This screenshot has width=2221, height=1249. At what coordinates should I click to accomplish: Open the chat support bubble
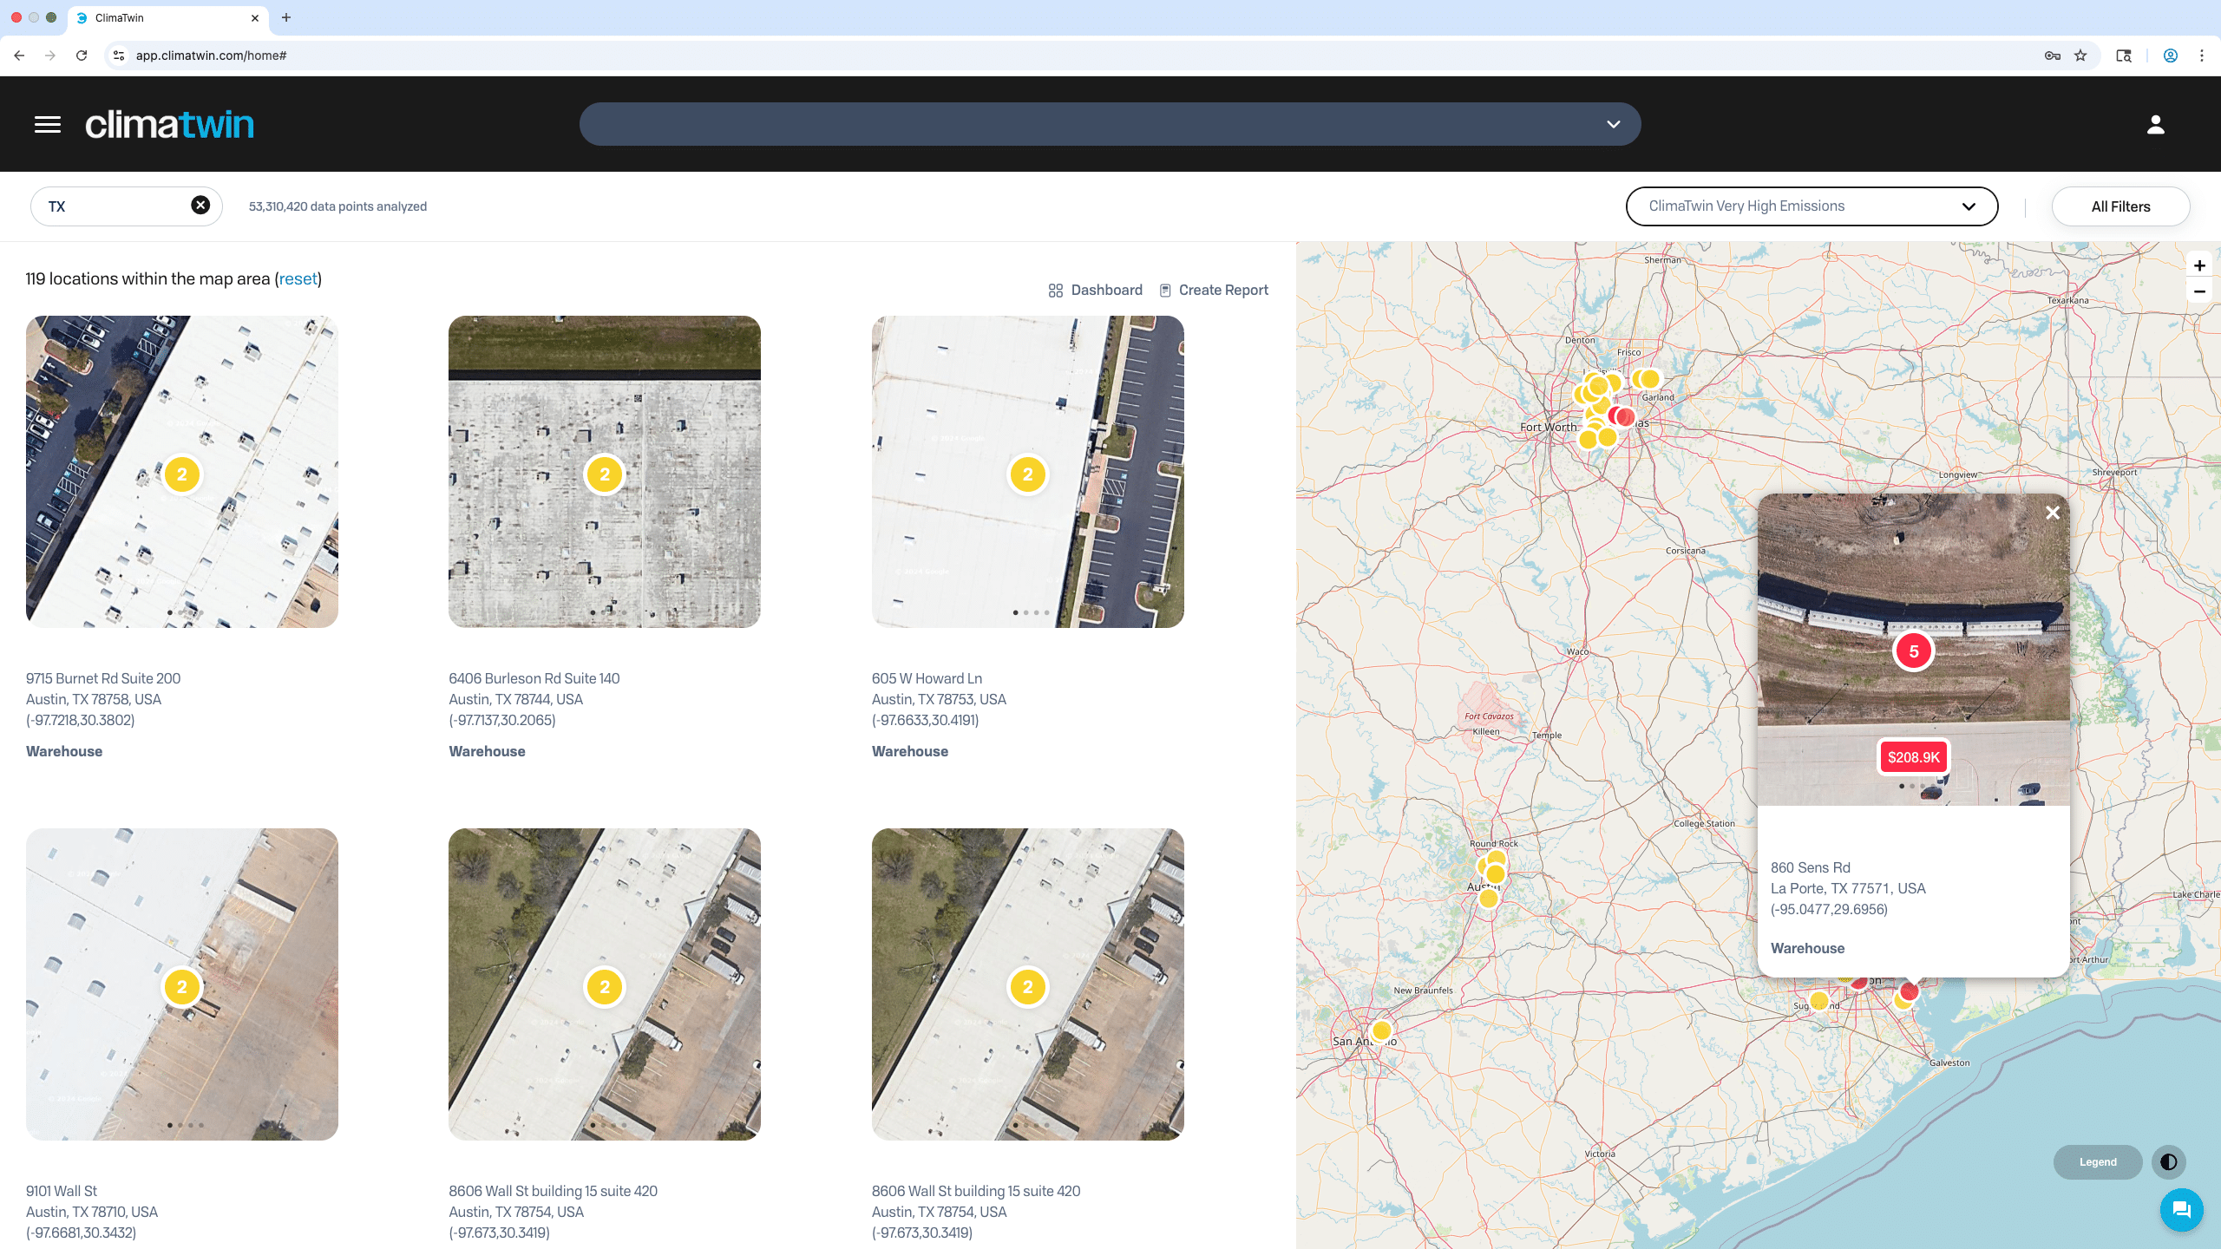[x=2183, y=1209]
